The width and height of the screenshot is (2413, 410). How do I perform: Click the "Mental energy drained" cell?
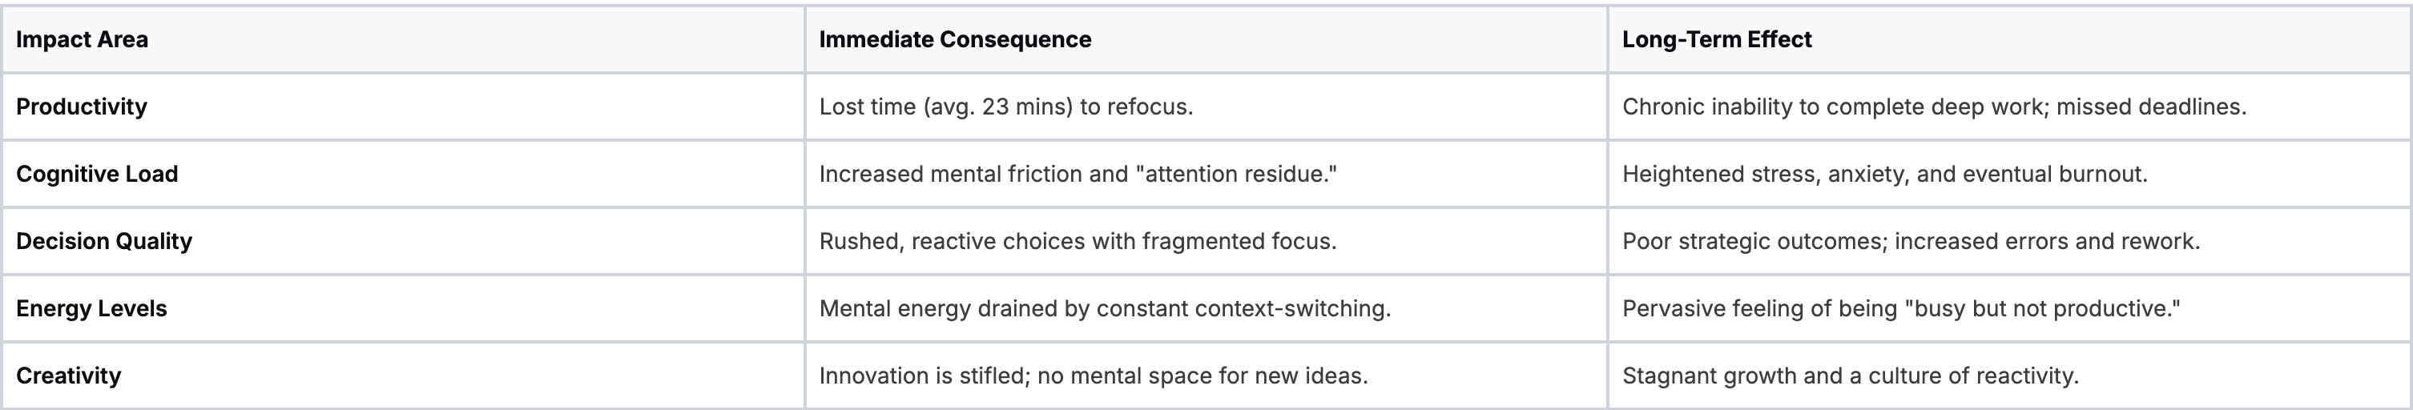click(x=1105, y=309)
